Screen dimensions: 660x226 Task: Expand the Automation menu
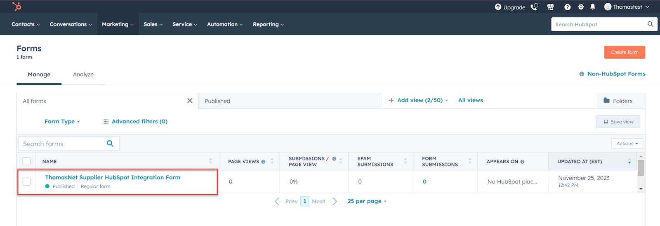click(225, 24)
